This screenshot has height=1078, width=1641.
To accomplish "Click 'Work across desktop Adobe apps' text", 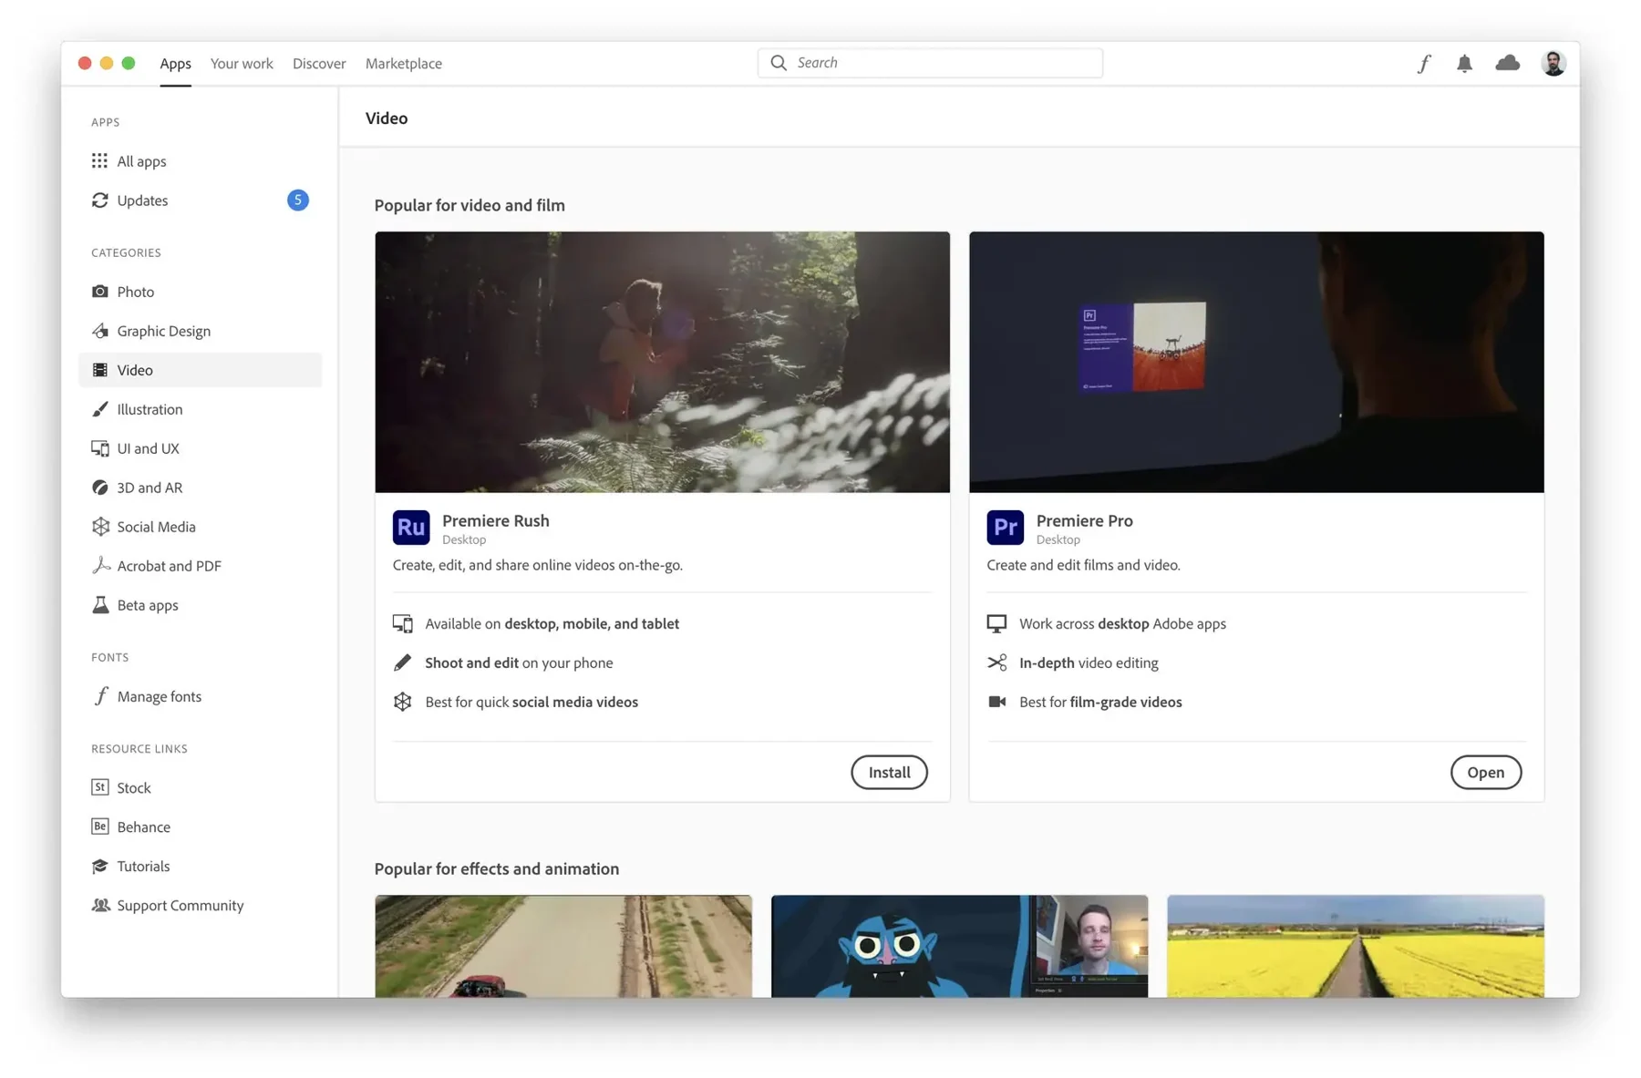I will click(1122, 623).
